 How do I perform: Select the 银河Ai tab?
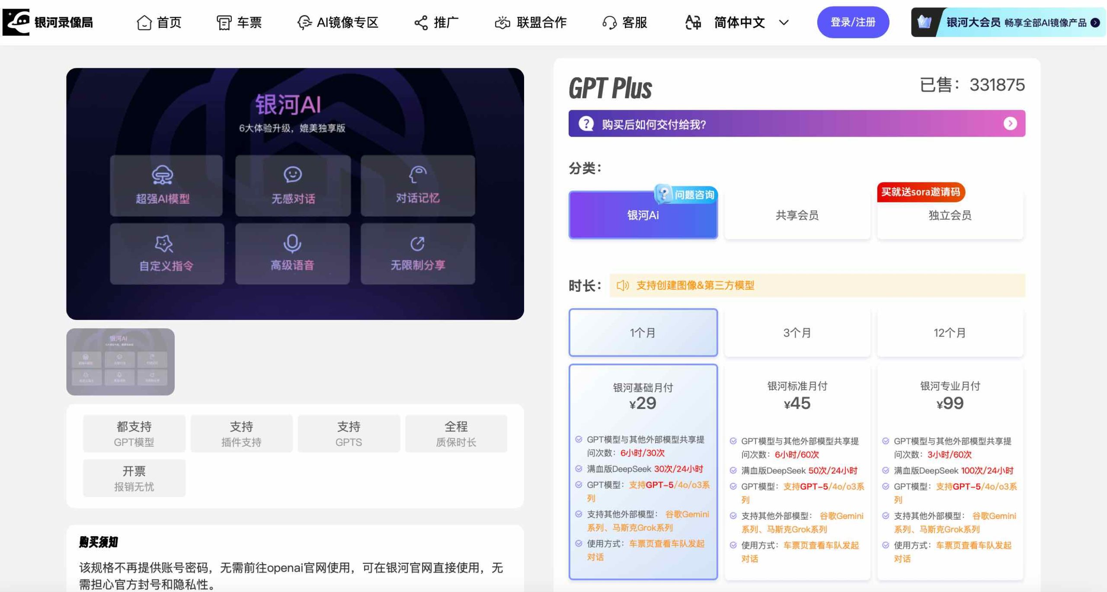point(643,215)
